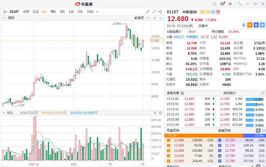
Task: Close the VOL indicator panel
Action: coord(155,113)
